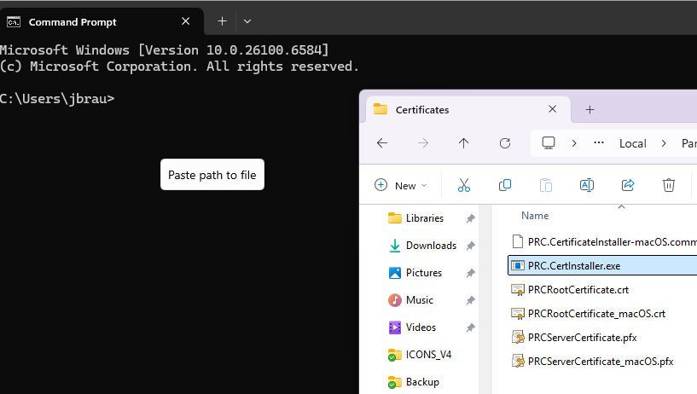Show hidden breadcrumb folders with the ellipsis

pyautogui.click(x=599, y=143)
